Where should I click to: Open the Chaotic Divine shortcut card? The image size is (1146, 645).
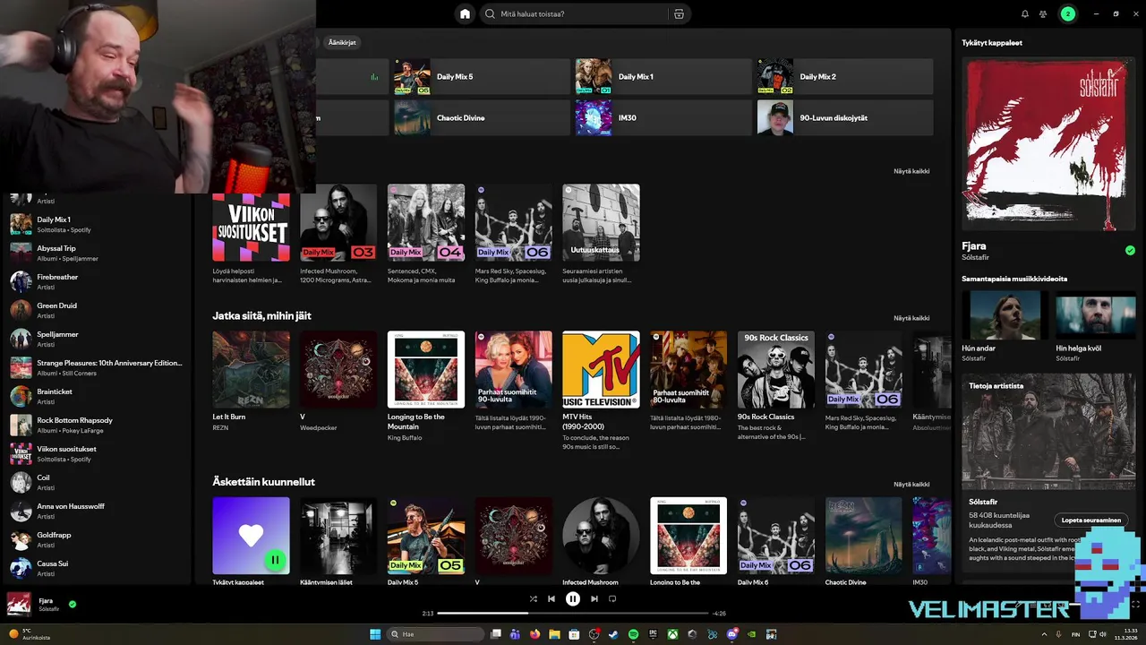(x=480, y=117)
